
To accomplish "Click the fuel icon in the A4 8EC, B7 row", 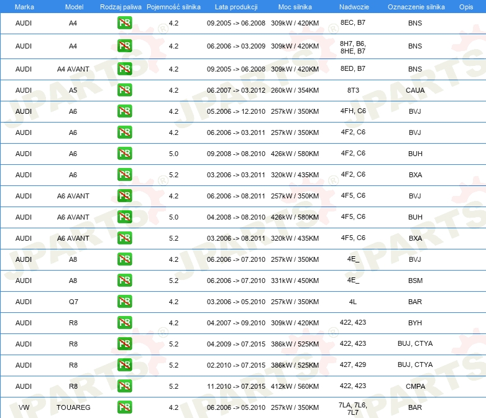I will point(124,22).
